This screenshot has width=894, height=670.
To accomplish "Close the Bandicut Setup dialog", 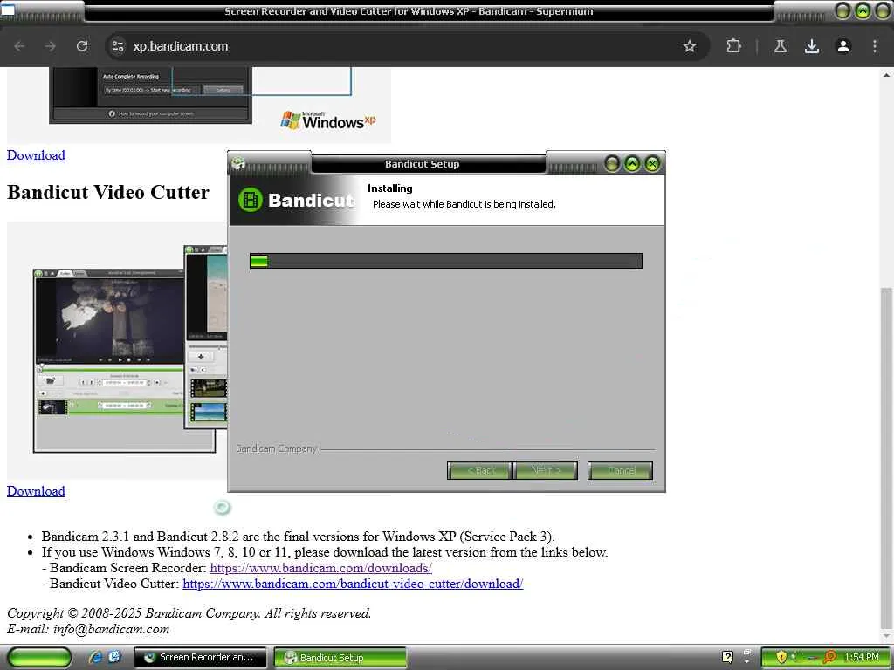I will pos(652,164).
